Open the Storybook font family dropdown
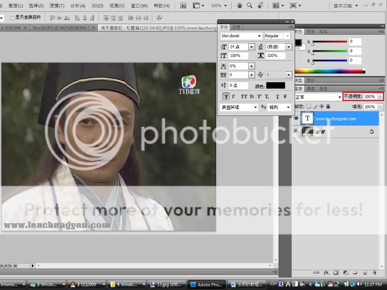This screenshot has width=387, height=290. (x=259, y=36)
